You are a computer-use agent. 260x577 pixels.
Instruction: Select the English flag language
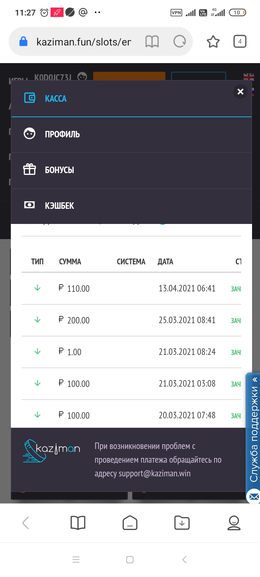click(249, 76)
